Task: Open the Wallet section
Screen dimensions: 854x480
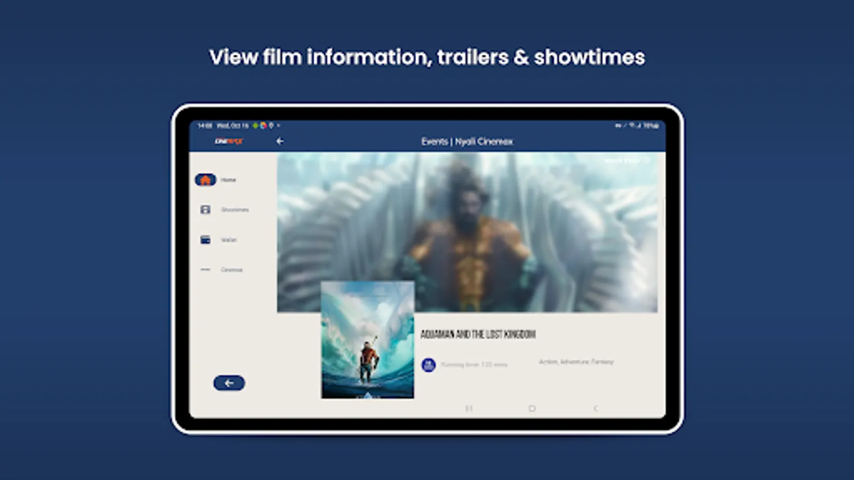Action: [x=205, y=239]
